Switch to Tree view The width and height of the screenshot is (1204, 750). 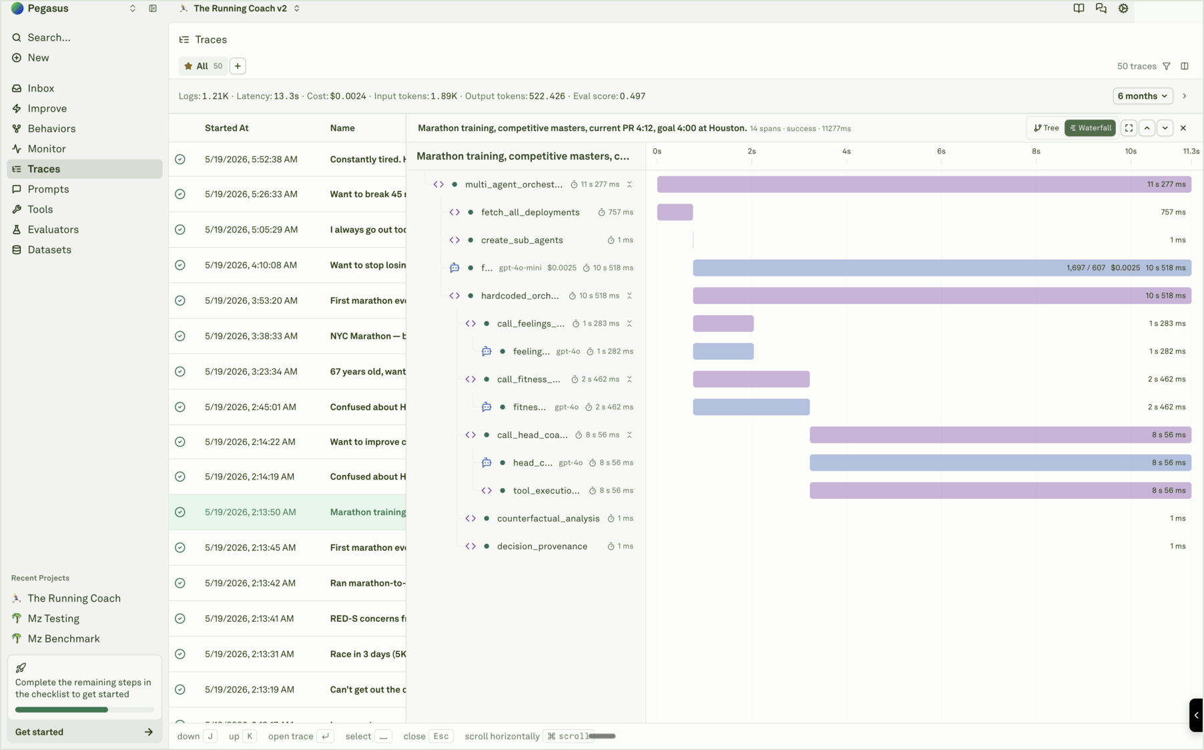1046,128
